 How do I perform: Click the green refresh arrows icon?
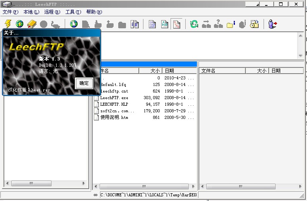coord(194,24)
